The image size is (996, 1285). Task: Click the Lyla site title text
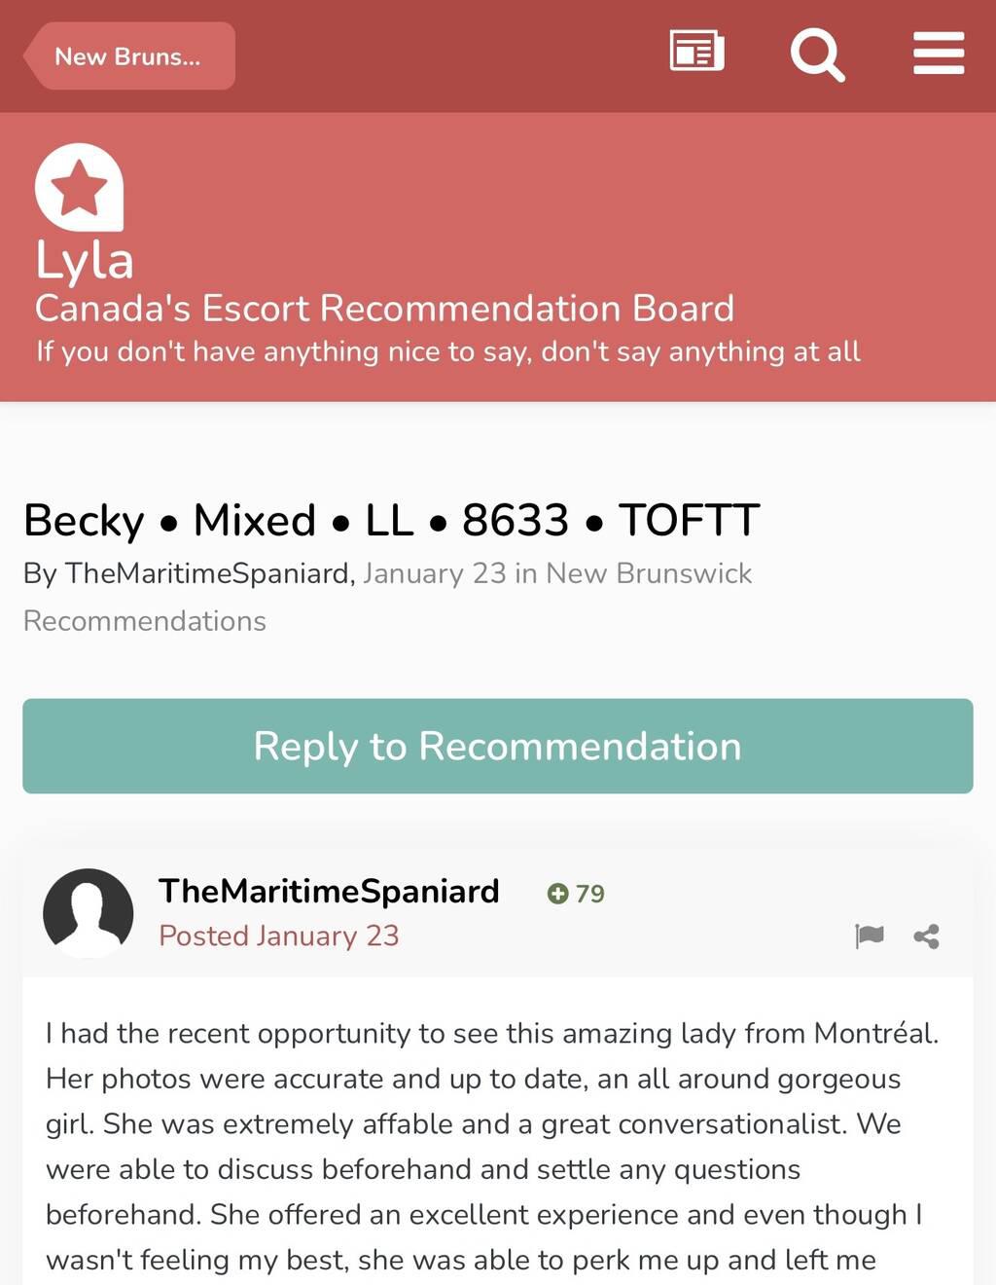[x=85, y=261]
